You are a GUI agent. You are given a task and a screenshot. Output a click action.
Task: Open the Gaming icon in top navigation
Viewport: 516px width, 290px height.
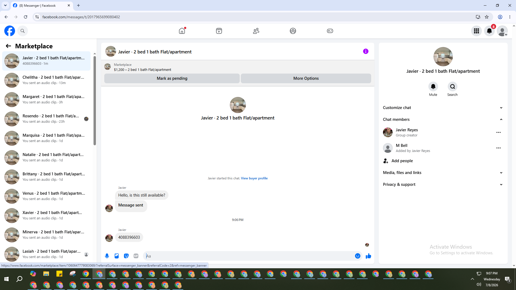click(330, 31)
